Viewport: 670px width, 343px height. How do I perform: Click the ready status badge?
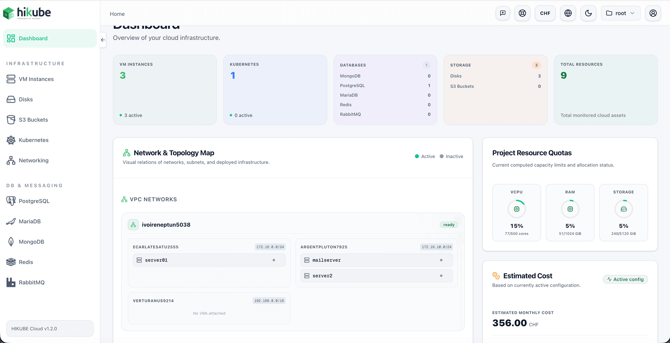coord(449,225)
